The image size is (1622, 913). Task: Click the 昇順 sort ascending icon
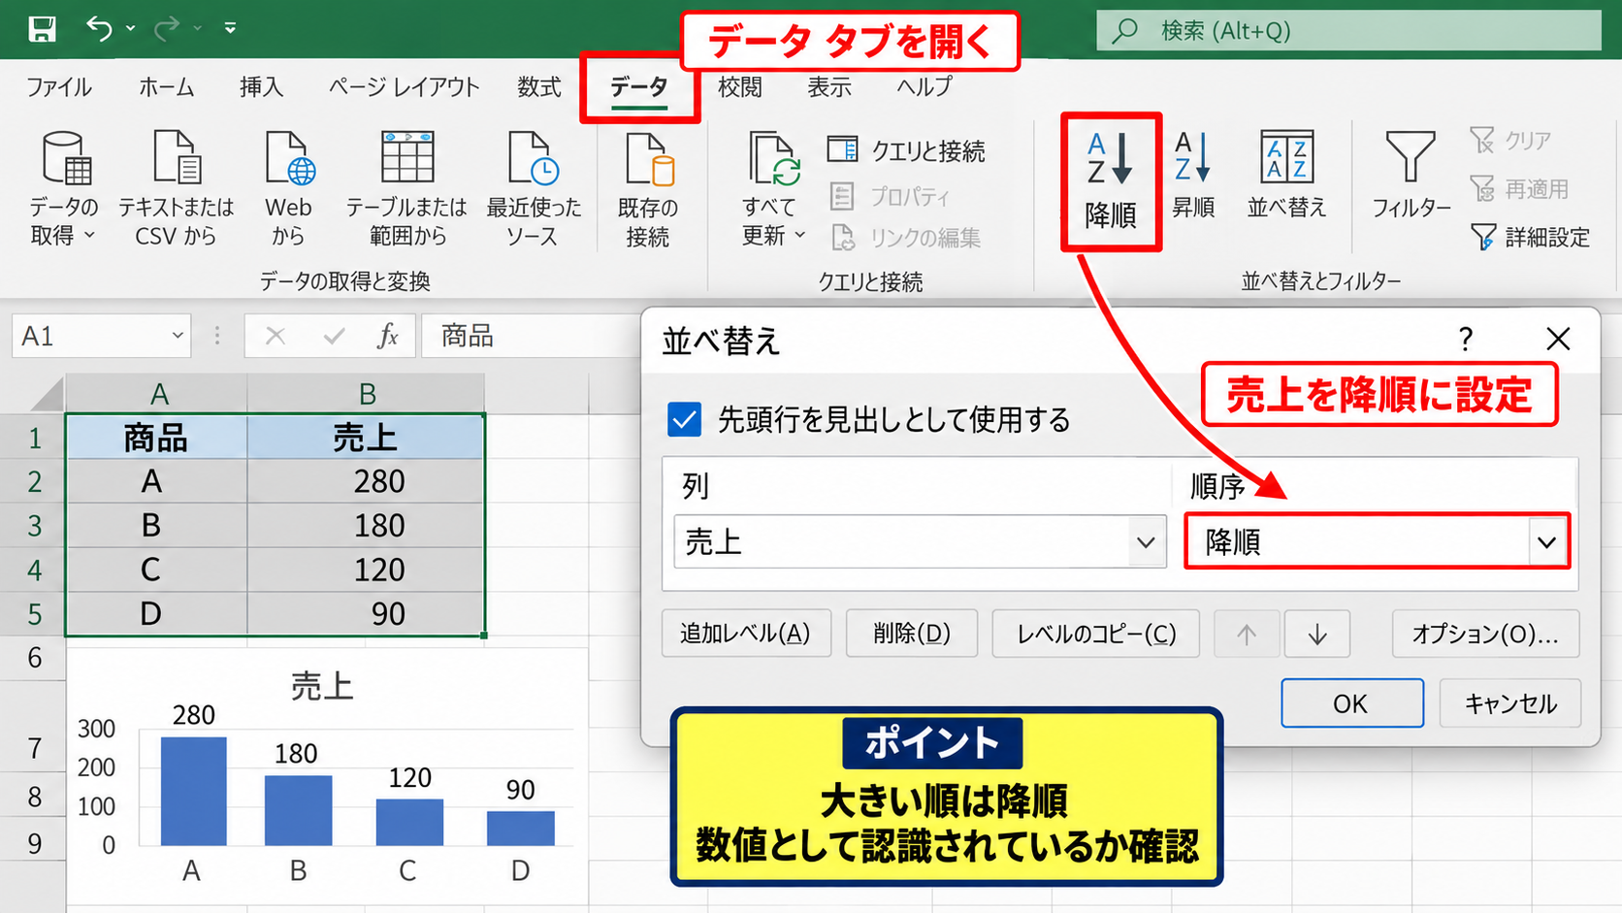coord(1192,157)
